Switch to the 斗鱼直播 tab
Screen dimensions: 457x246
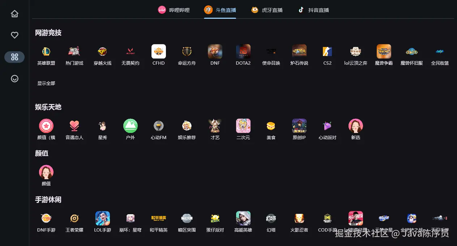[220, 10]
